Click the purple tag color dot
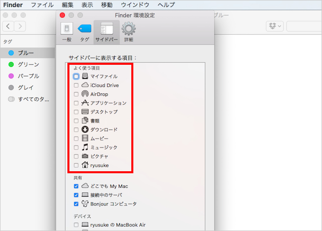Screen dimensions: 322x231 pos(11,76)
